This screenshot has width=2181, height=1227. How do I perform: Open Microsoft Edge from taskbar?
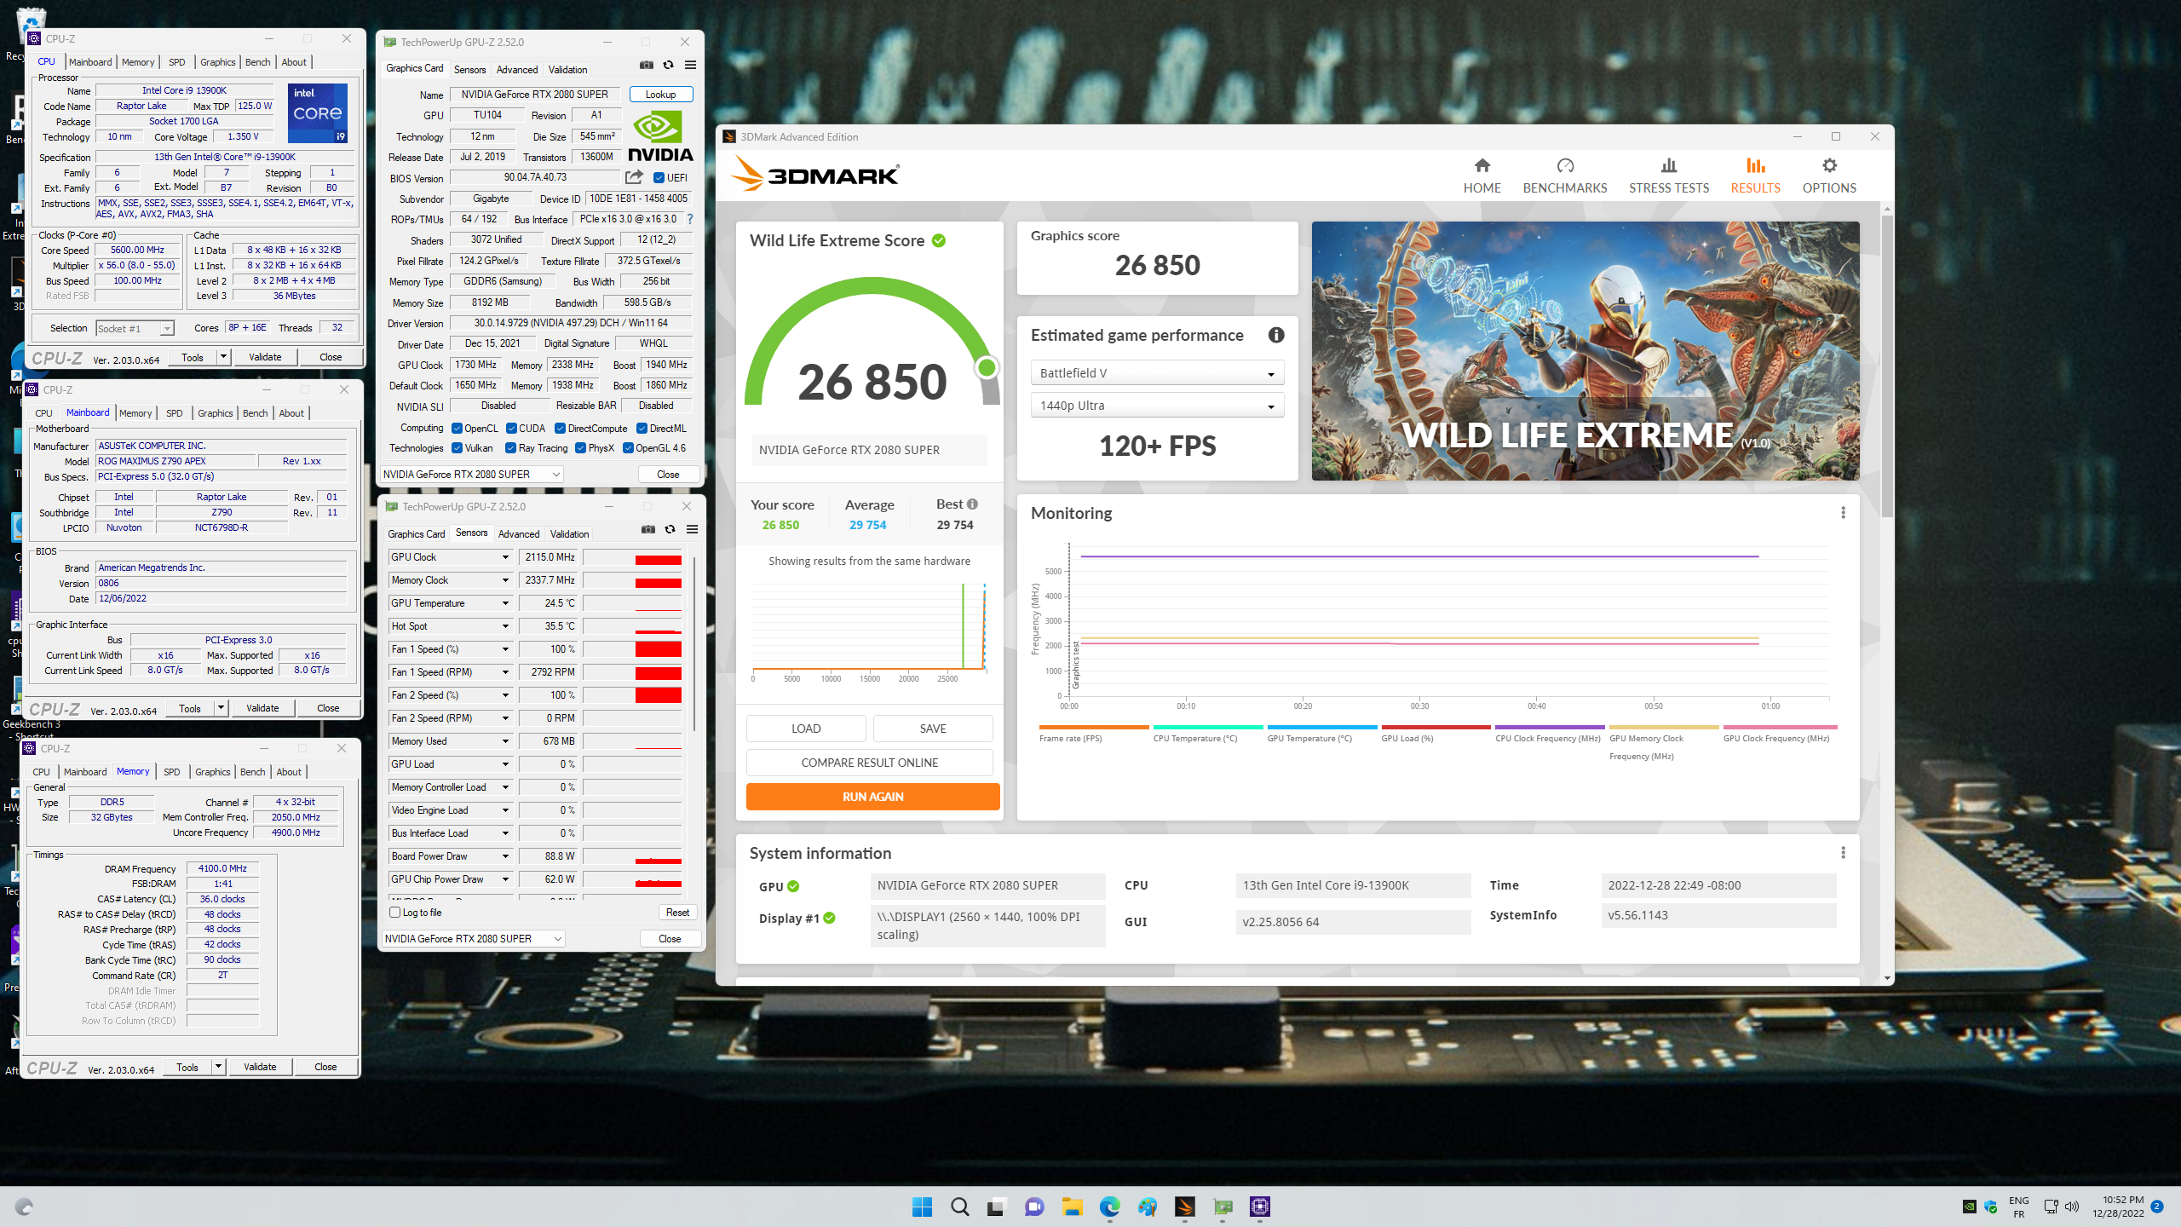[x=1109, y=1207]
